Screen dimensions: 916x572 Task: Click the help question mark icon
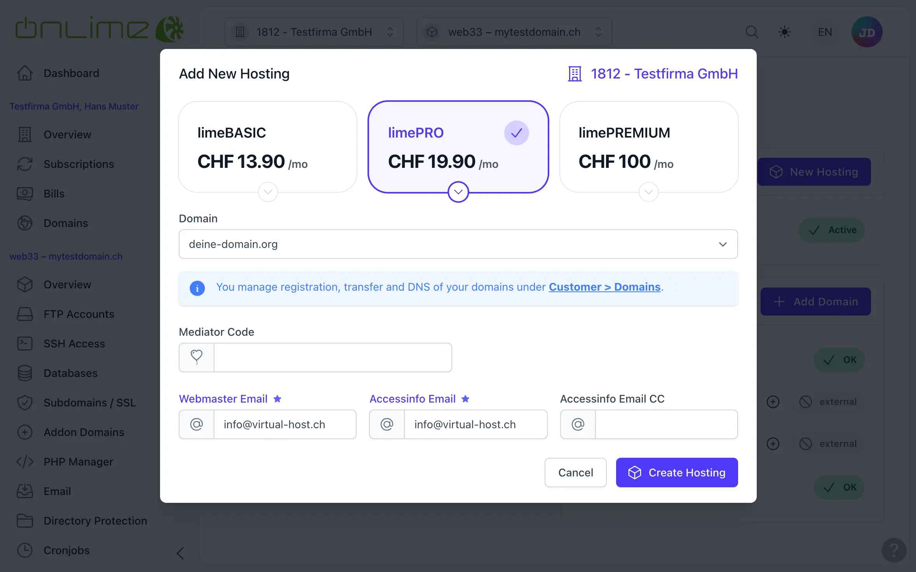(894, 550)
